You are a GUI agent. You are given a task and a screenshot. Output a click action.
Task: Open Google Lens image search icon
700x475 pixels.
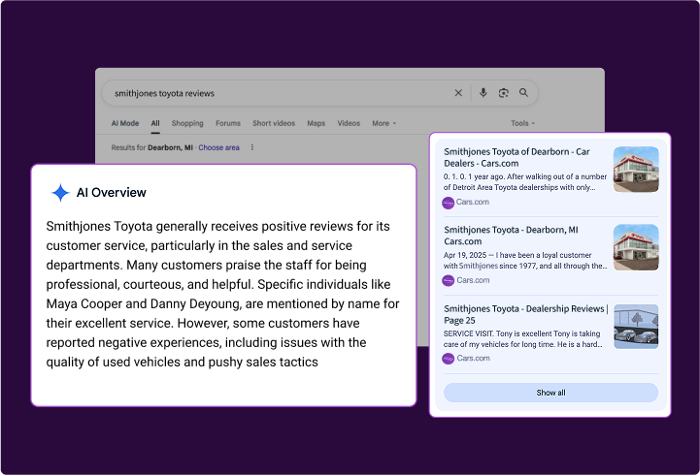click(x=504, y=93)
